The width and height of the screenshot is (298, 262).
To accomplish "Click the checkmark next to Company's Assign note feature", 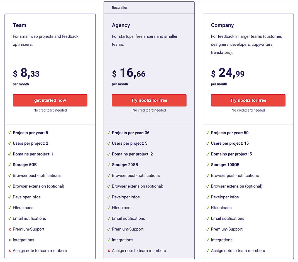I will click(207, 251).
